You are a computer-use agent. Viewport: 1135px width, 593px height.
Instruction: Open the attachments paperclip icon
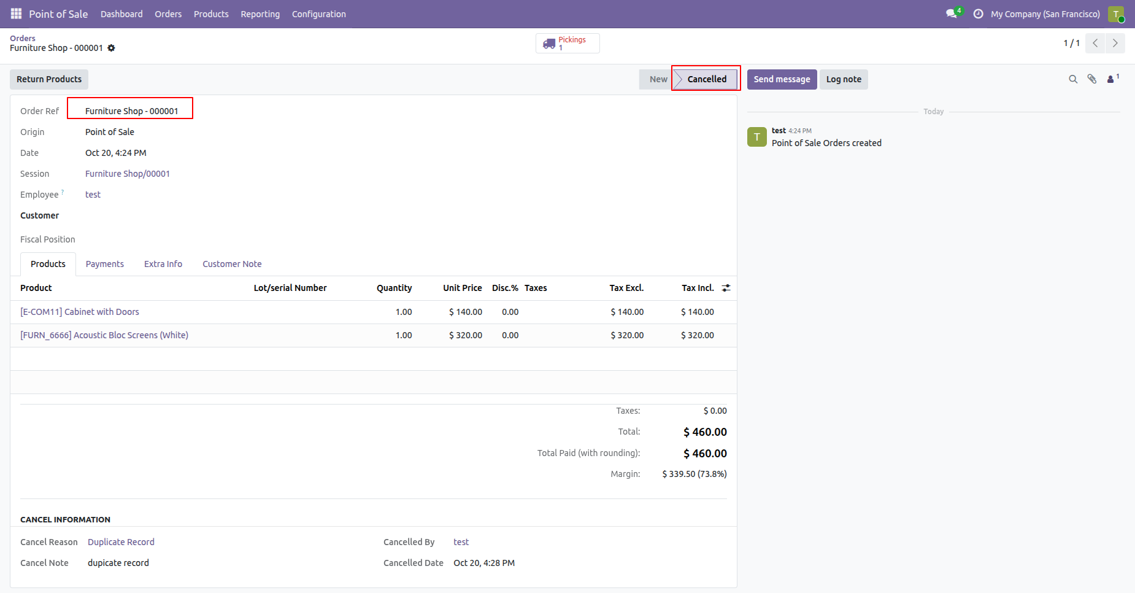point(1092,79)
